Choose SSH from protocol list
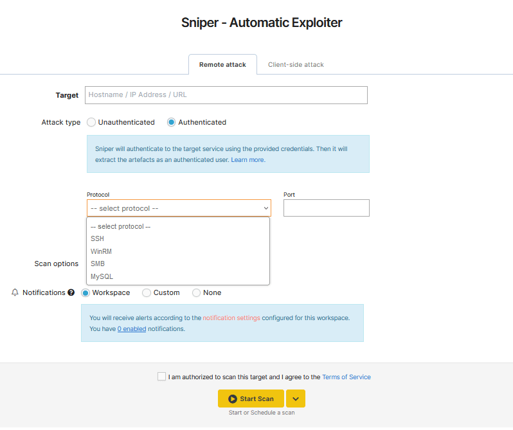This screenshot has width=513, height=430. pyautogui.click(x=98, y=238)
